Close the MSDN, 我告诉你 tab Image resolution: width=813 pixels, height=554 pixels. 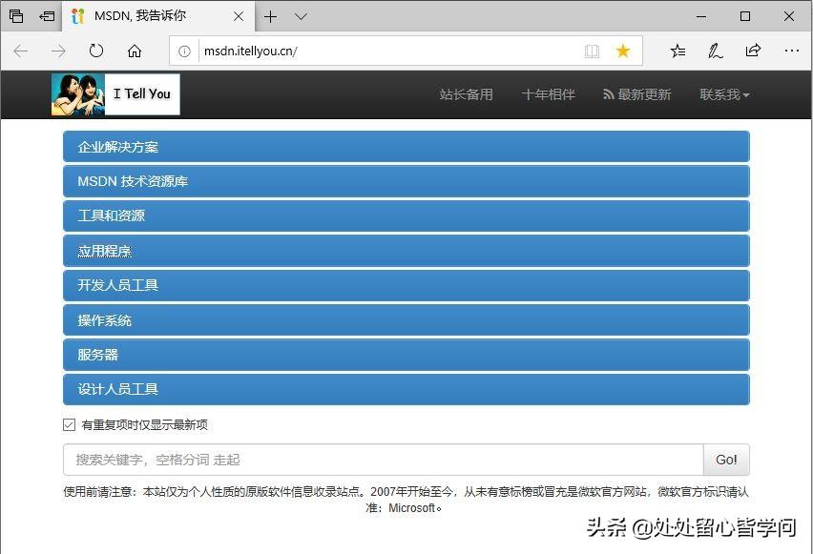coord(239,16)
